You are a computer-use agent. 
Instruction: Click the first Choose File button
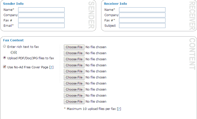[x=74, y=47]
